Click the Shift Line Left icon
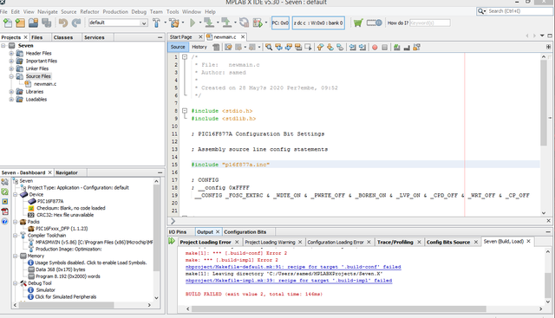 [353, 47]
